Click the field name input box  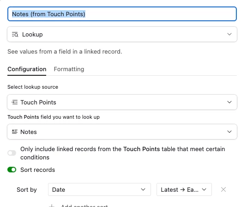pyautogui.click(x=122, y=14)
